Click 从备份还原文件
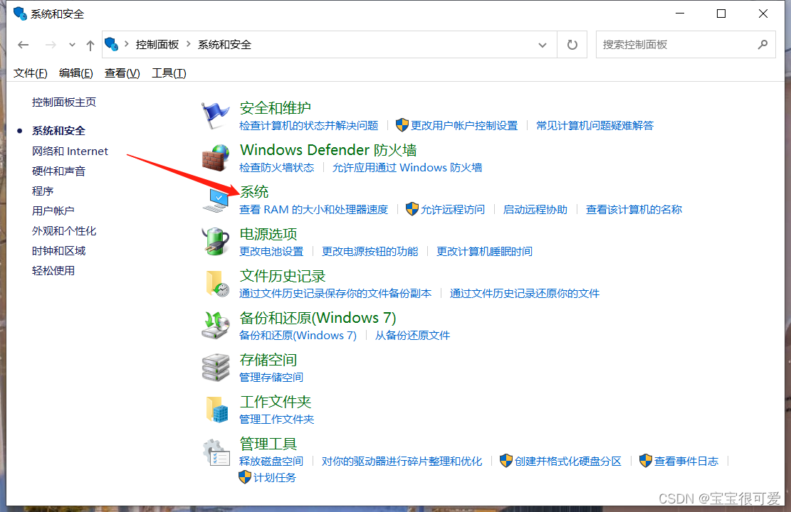The width and height of the screenshot is (791, 512). pyautogui.click(x=412, y=336)
